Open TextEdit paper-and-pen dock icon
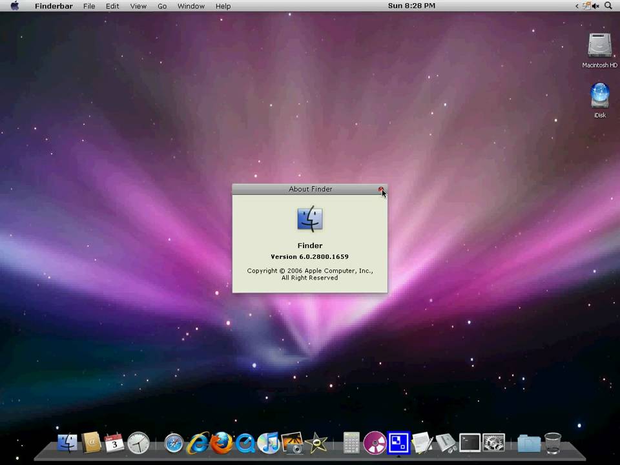 coord(422,443)
